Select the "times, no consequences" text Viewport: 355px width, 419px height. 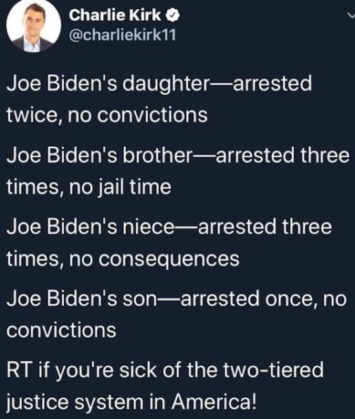coord(123,259)
